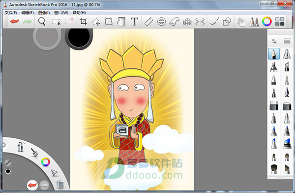
Task: Click the Deselect icon with red X
Action: point(69,21)
